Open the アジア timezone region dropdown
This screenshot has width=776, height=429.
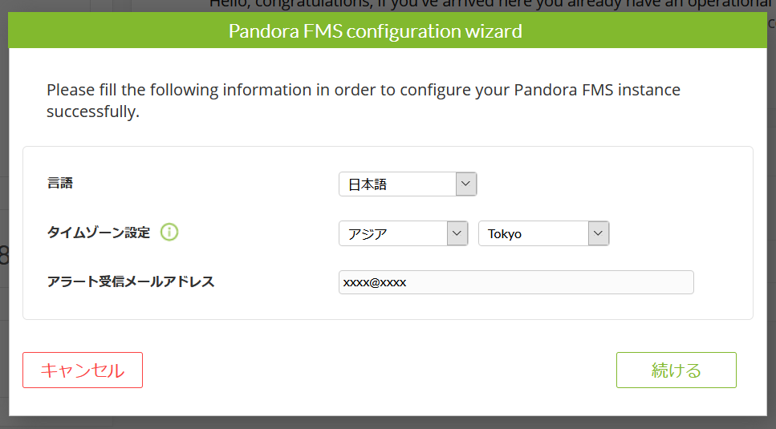[x=404, y=233]
